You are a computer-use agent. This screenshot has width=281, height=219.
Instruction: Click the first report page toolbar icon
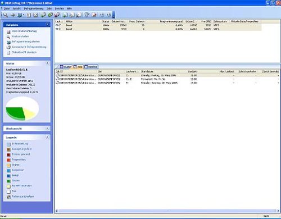point(65,15)
